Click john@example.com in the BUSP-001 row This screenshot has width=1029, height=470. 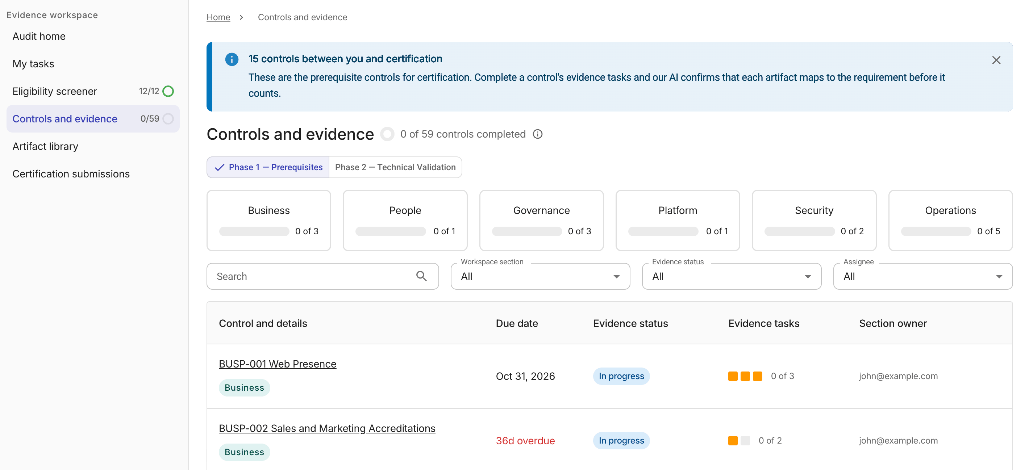(898, 376)
